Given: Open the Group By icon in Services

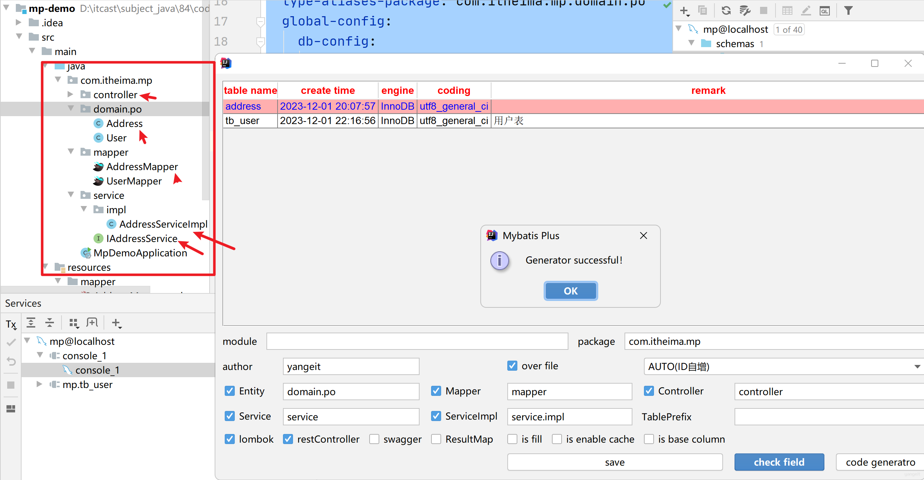Looking at the screenshot, I should point(74,323).
